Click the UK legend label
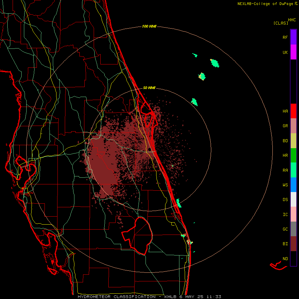Viewport: 299px width, 299px height. (285, 52)
